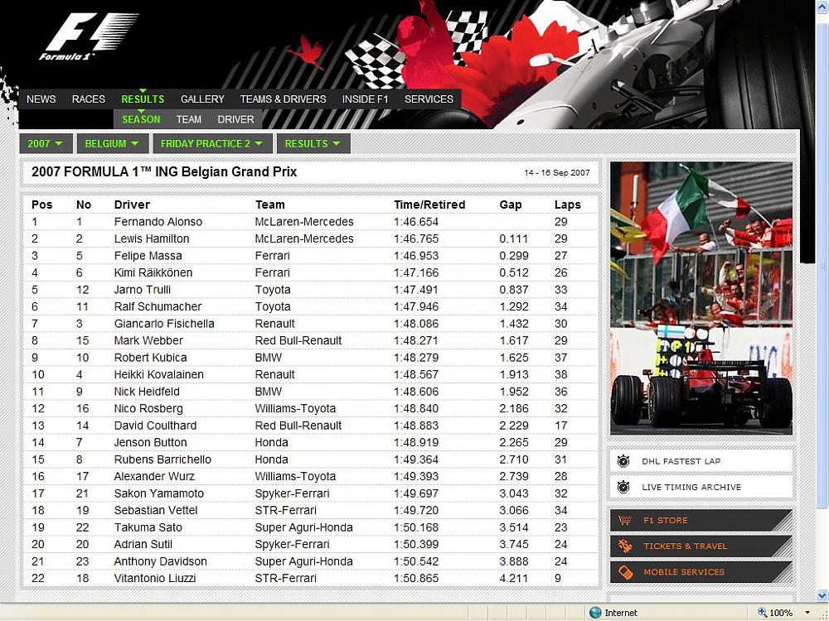Click the Live Timing Archive stopwatch icon

tap(623, 487)
